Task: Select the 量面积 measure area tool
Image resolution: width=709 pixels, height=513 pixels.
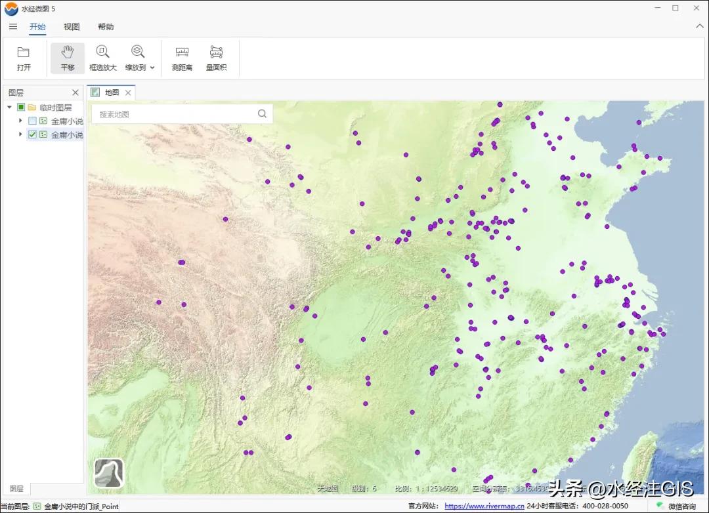Action: tap(216, 52)
